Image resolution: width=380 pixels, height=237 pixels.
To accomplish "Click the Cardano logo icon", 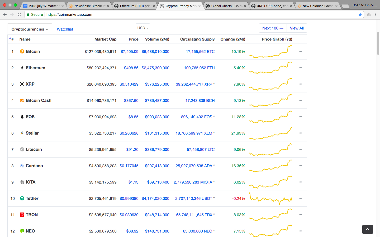I will point(22,166).
